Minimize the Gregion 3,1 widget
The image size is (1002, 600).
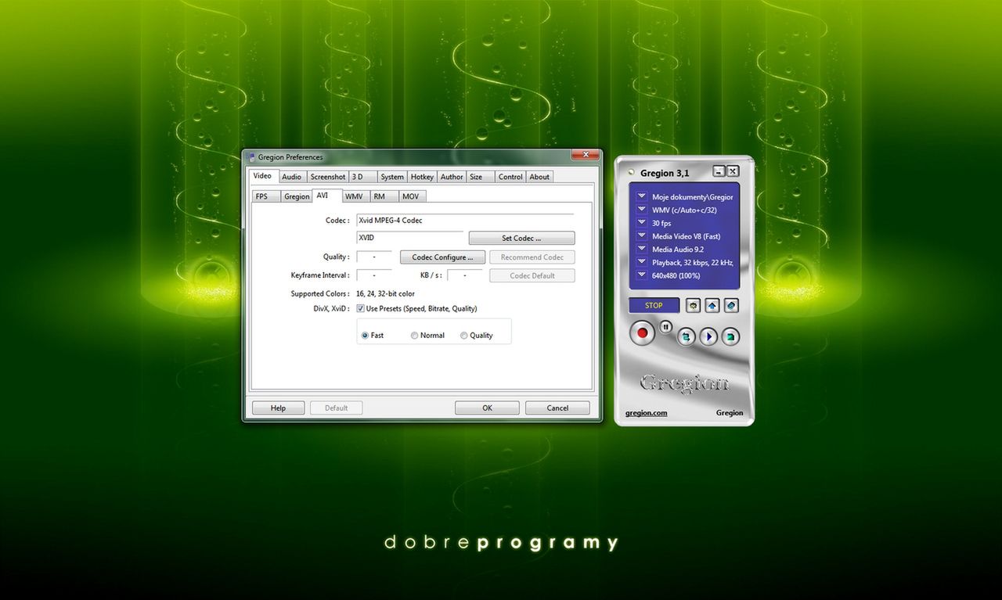719,171
